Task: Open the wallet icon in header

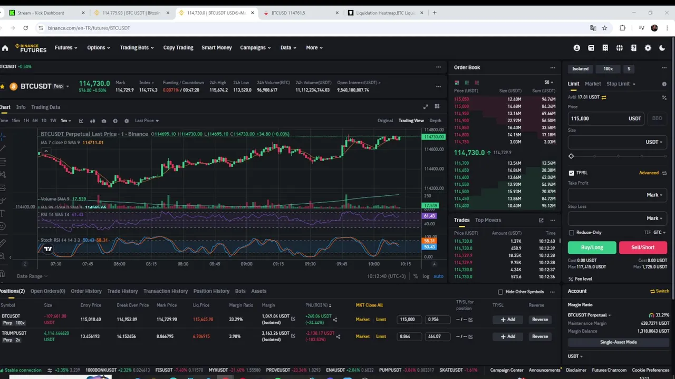Action: click(x=591, y=48)
